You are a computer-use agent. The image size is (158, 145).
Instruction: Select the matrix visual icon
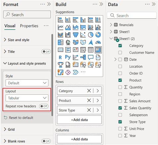(x=98, y=50)
